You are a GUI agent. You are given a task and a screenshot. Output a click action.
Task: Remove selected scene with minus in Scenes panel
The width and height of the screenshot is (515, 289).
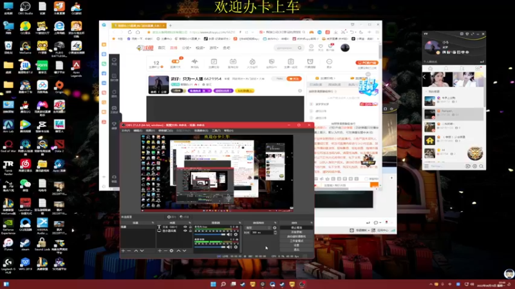pyautogui.click(x=129, y=250)
